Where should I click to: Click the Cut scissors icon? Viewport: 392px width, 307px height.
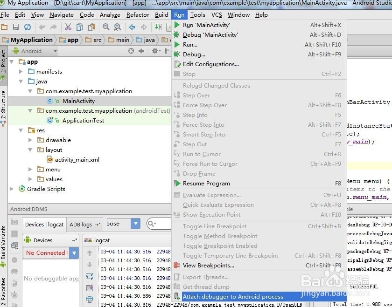point(68,27)
